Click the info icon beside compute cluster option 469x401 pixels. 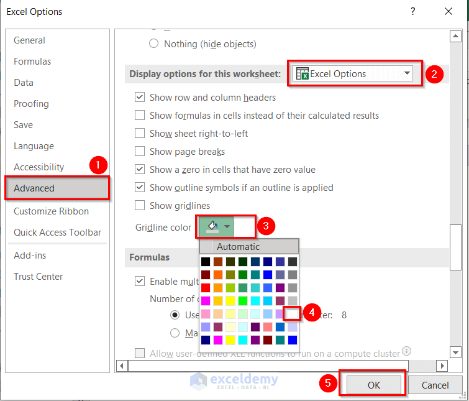(406, 351)
